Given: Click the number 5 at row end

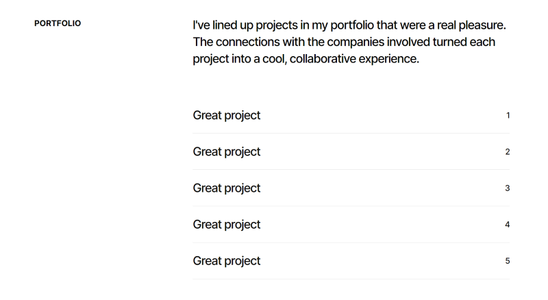Looking at the screenshot, I should [508, 261].
